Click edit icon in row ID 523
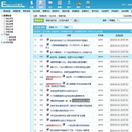Screen dimensions: 132x132 [47, 105]
